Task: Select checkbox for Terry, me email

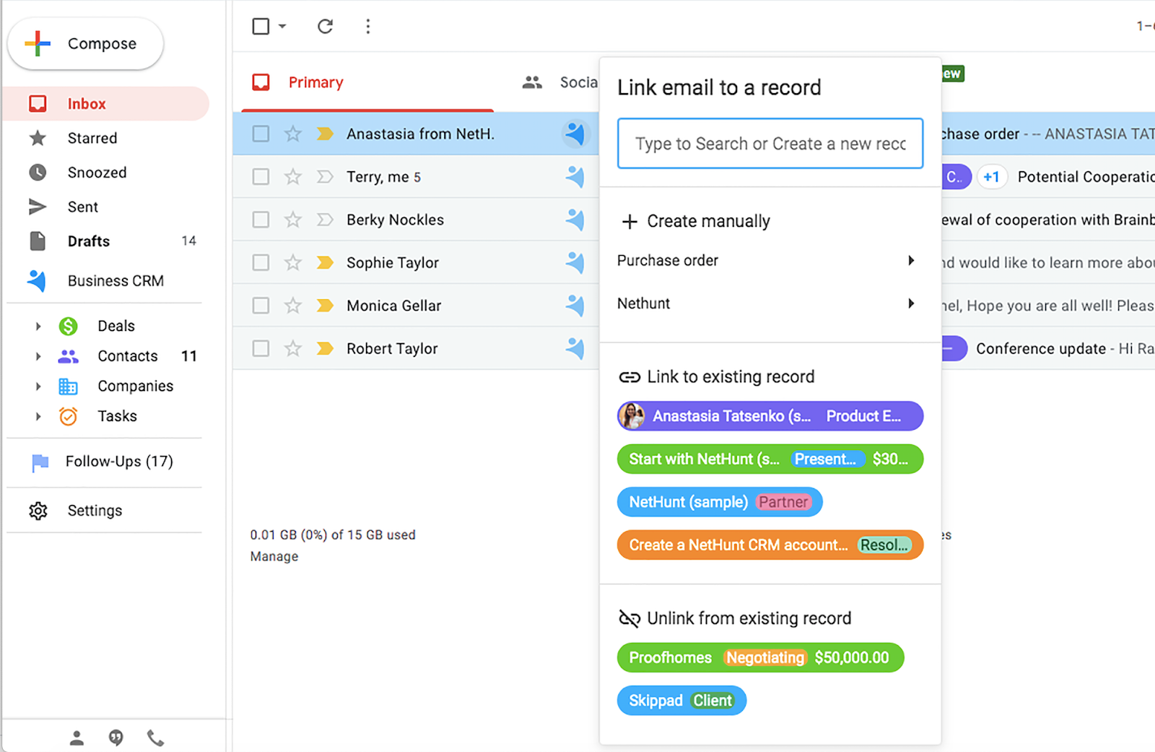Action: (x=261, y=177)
